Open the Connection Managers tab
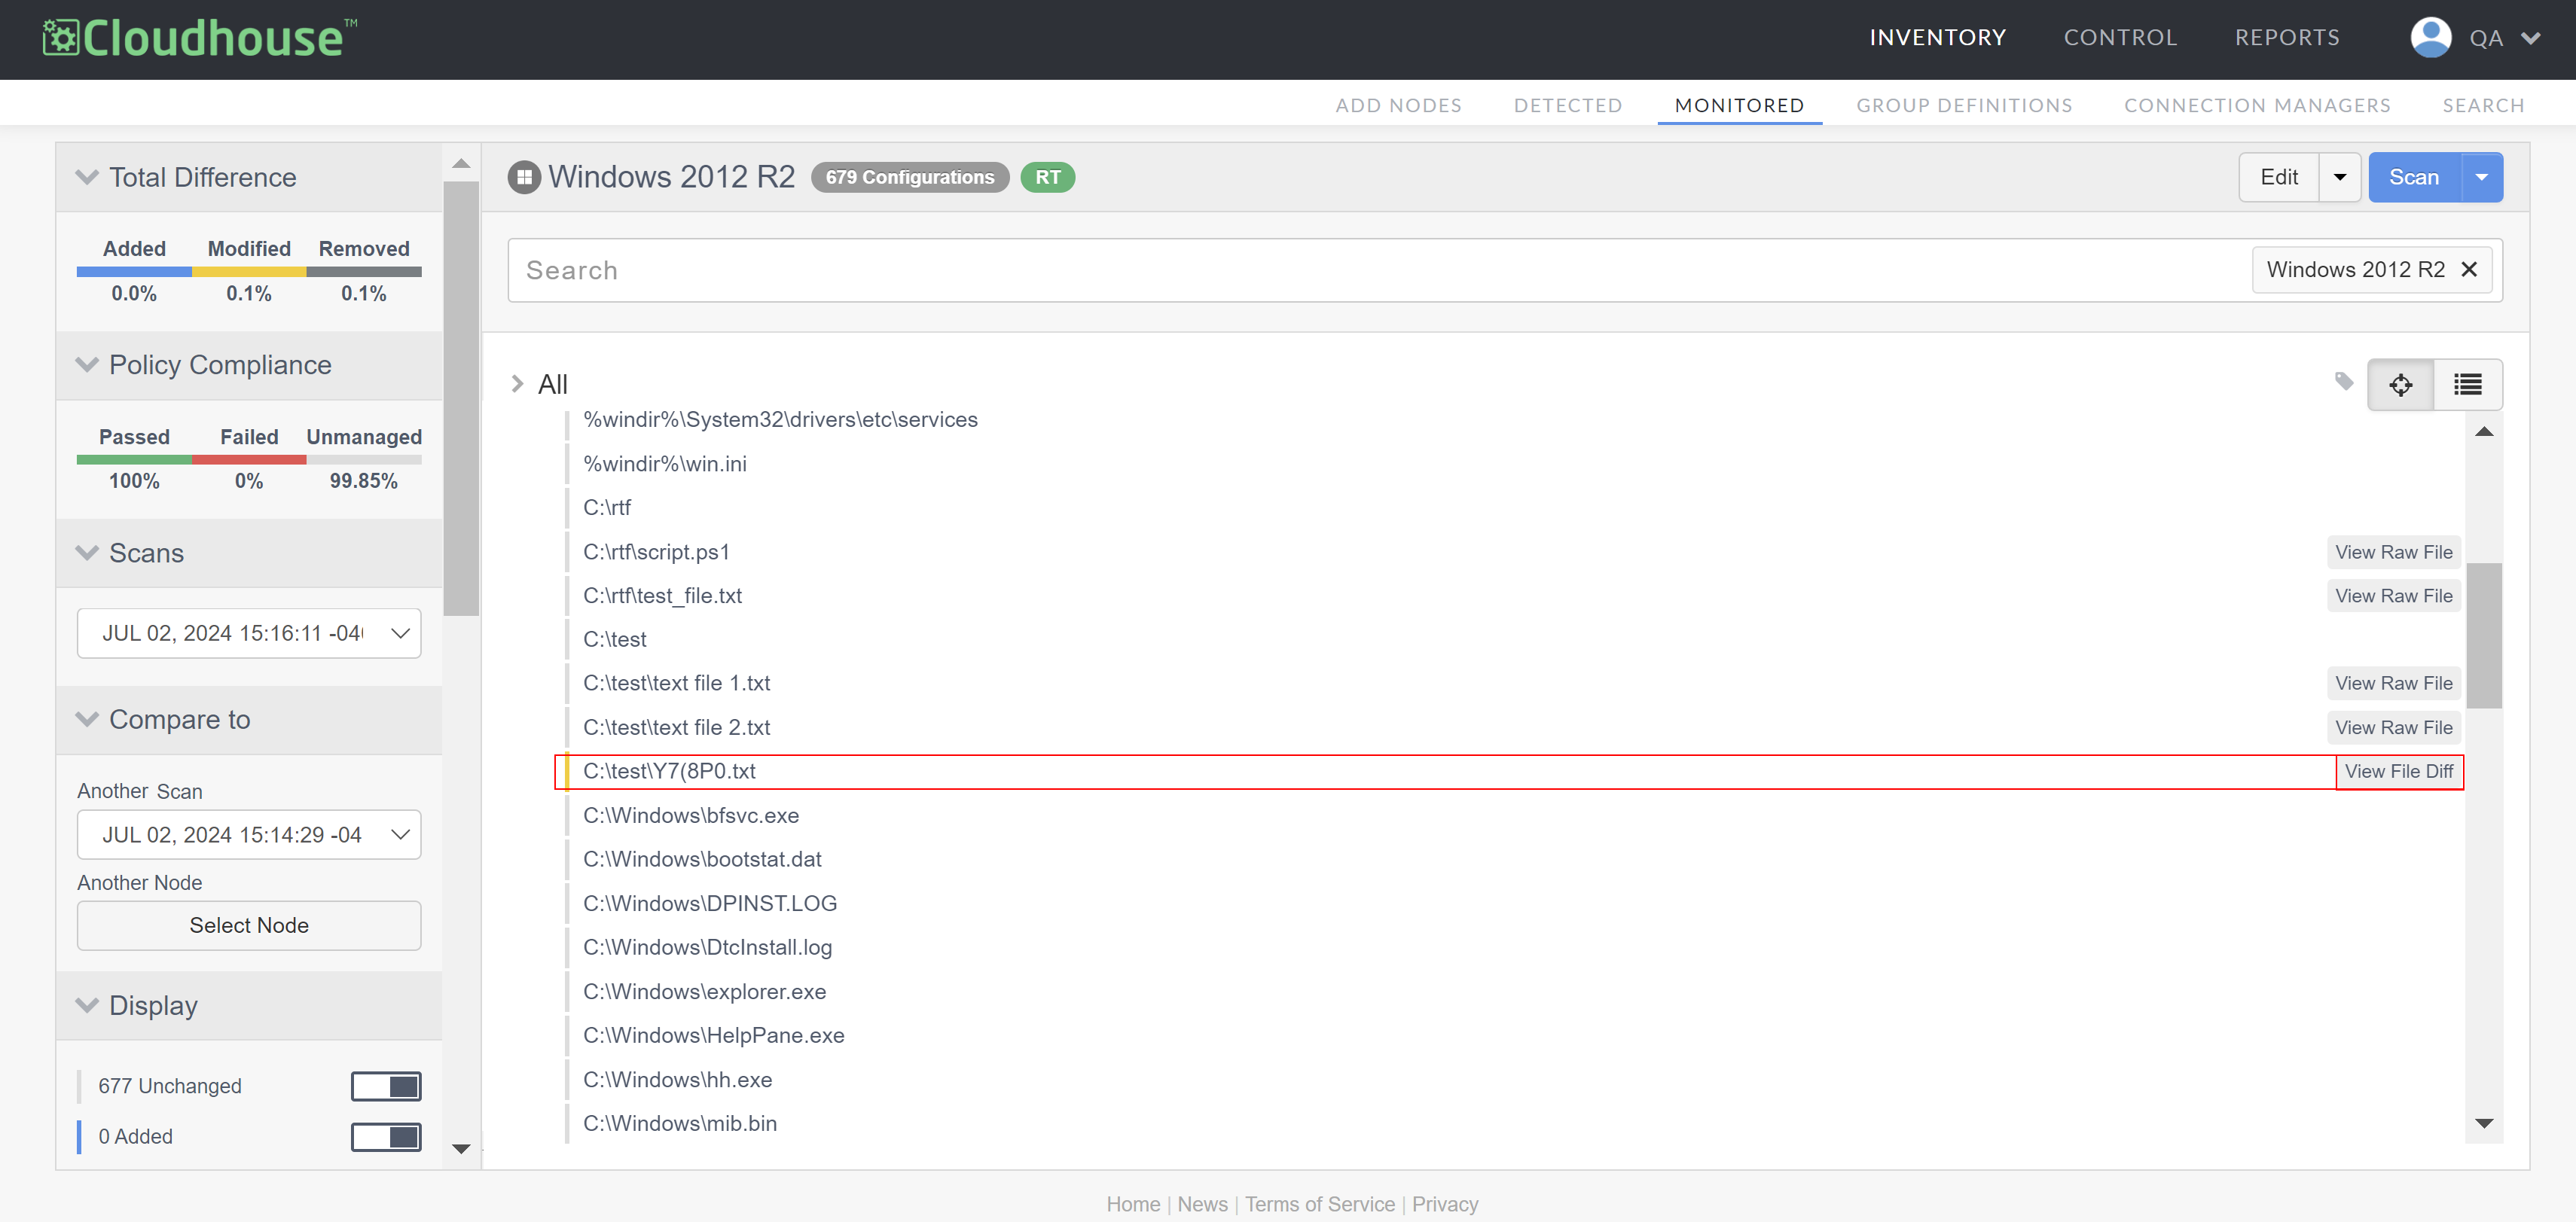 tap(2257, 105)
